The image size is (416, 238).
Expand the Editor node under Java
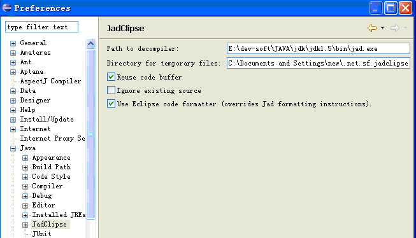25,206
